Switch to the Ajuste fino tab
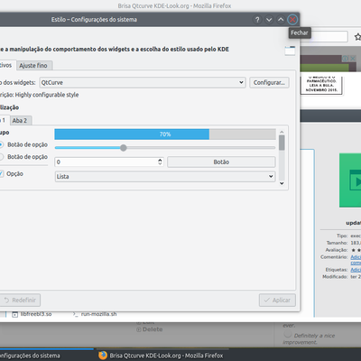 [x=33, y=65]
